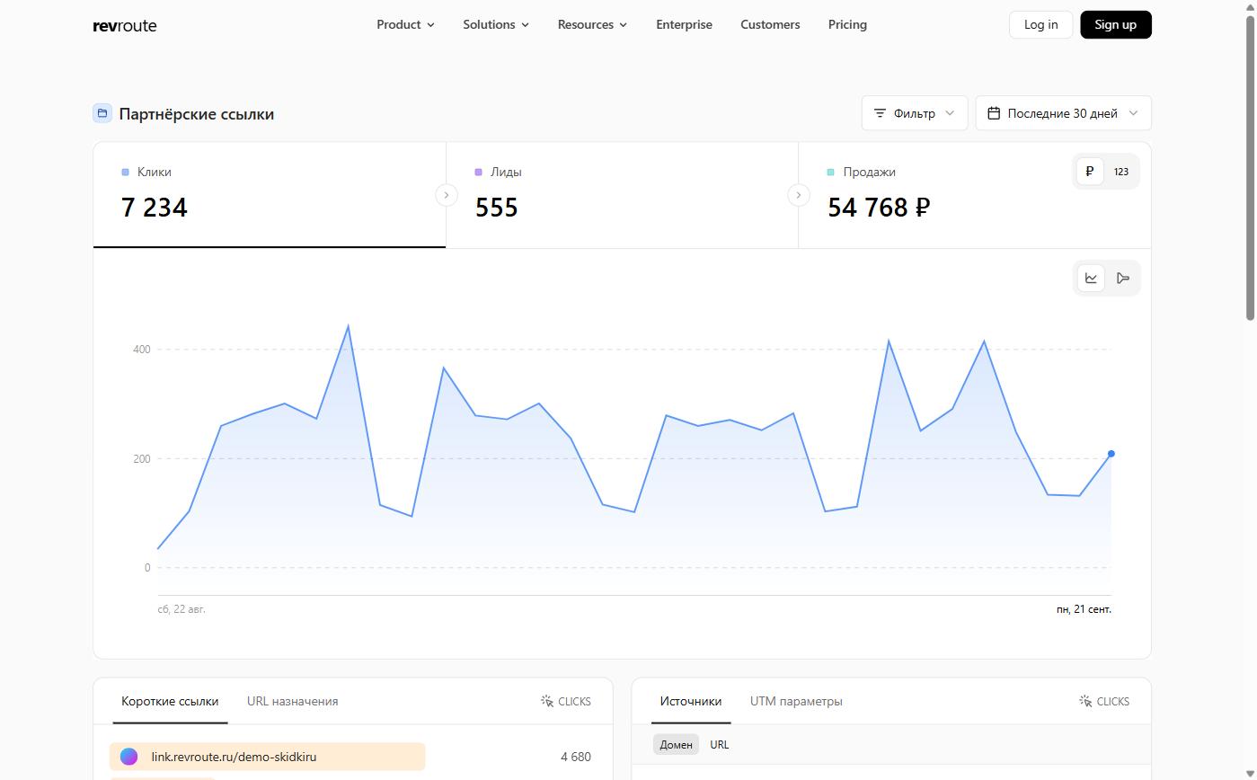Show sales as count (123) toggle

pos(1121,172)
